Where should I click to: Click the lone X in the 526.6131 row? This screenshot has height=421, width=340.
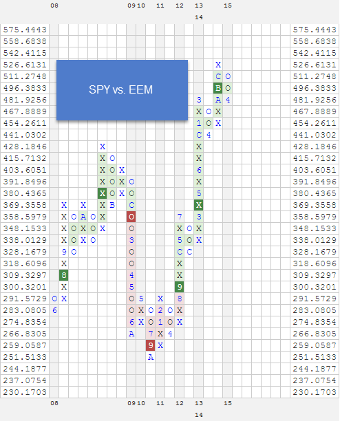pyautogui.click(x=218, y=65)
